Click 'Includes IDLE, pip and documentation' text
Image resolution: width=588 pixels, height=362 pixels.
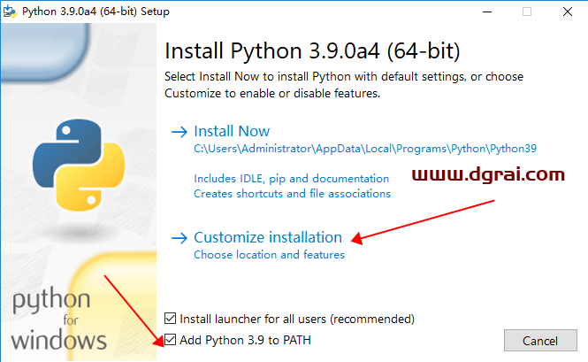[x=291, y=178]
